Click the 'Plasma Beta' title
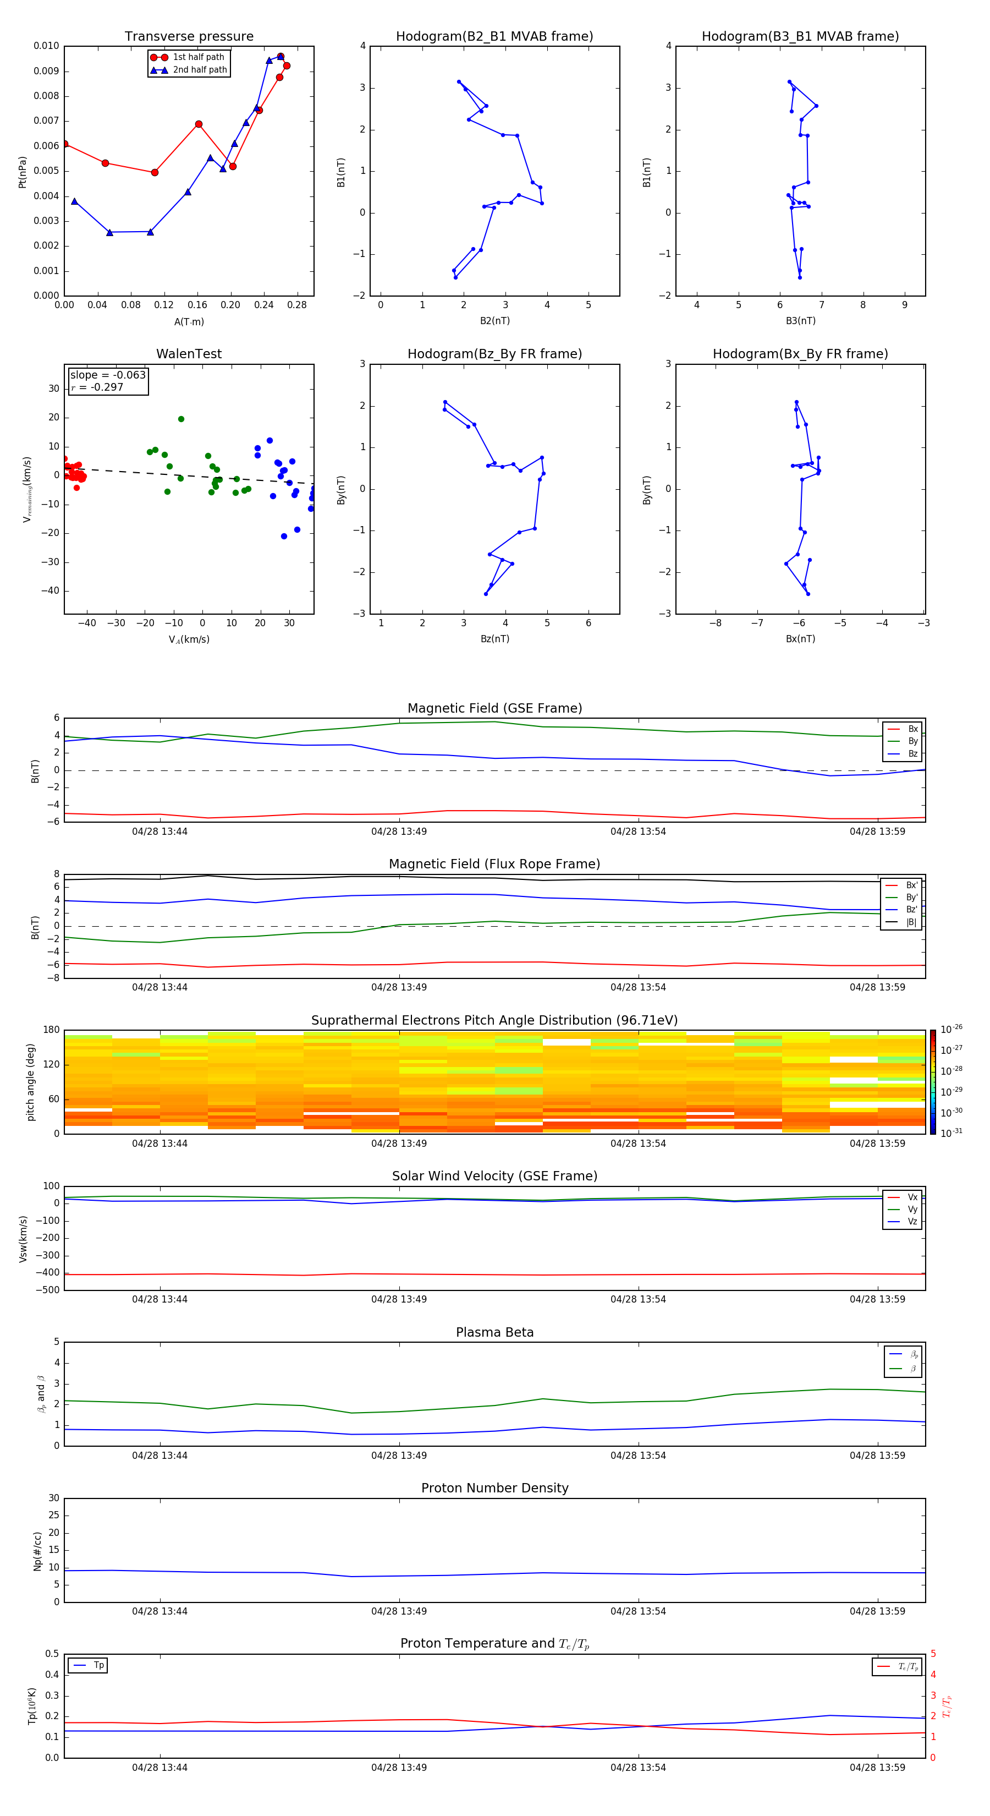Viewport: 990px width, 1816px height. (x=494, y=1332)
